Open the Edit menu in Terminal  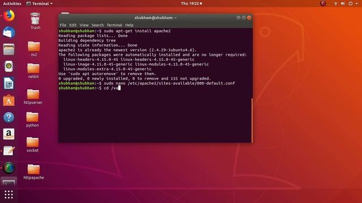(73, 25)
